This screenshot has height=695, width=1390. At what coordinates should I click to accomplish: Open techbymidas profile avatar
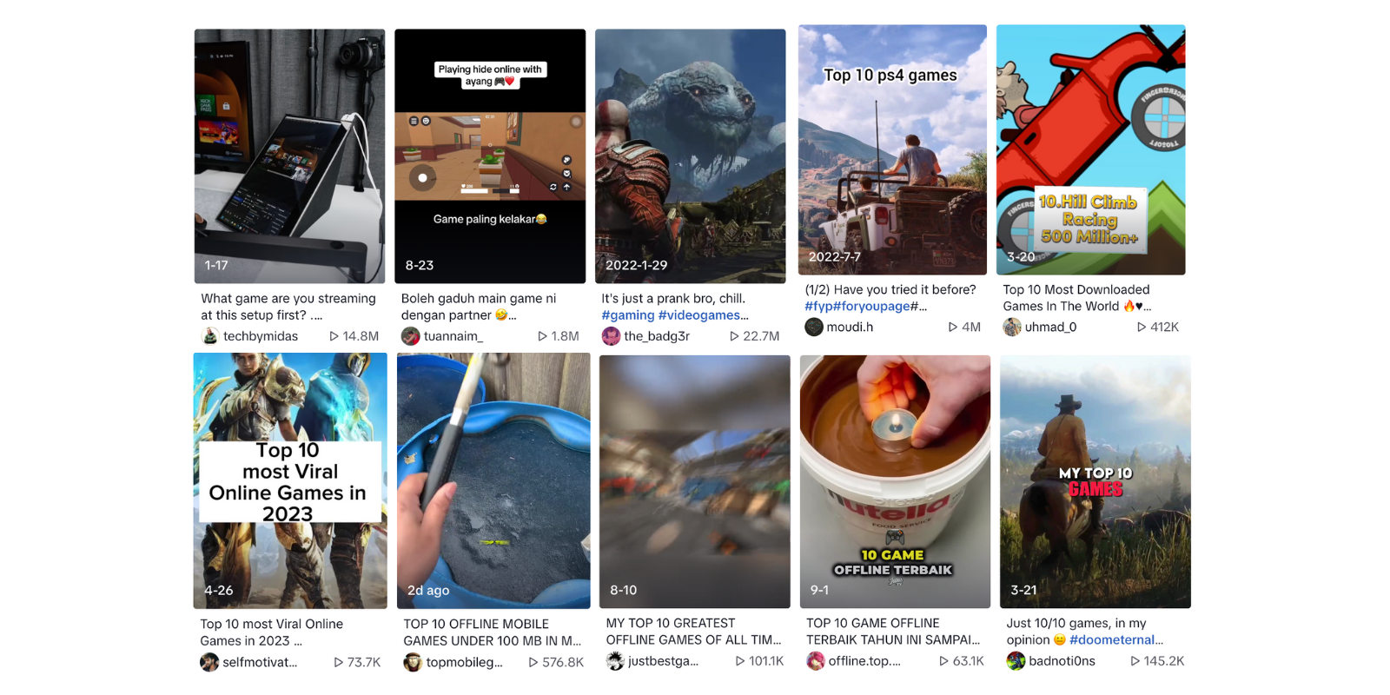click(209, 336)
